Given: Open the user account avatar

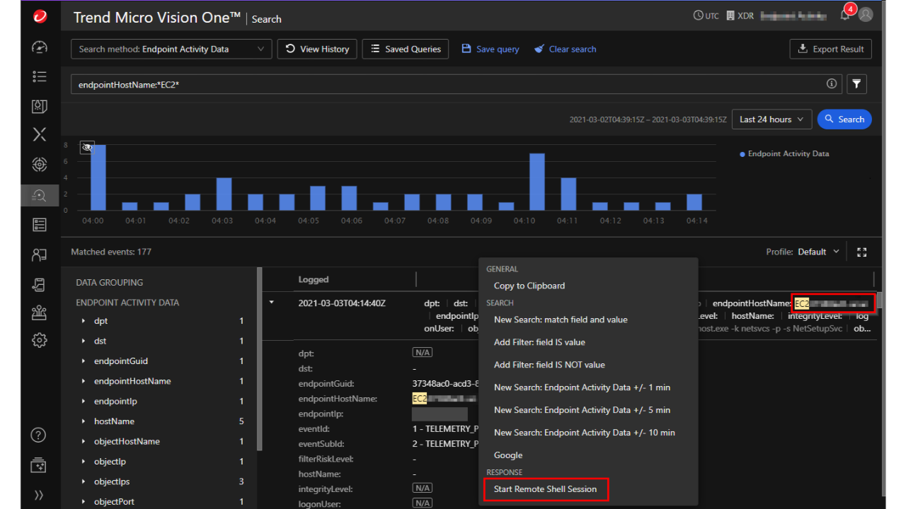Looking at the screenshot, I should point(866,15).
